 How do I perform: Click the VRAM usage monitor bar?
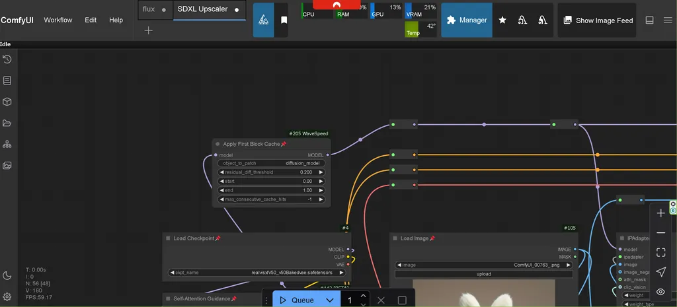coord(420,12)
